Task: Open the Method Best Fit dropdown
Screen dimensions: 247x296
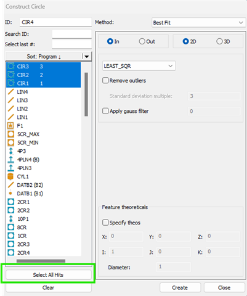Action: point(198,23)
